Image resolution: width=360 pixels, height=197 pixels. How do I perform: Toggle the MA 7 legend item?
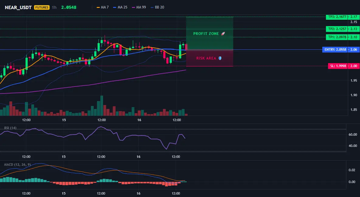click(x=103, y=7)
